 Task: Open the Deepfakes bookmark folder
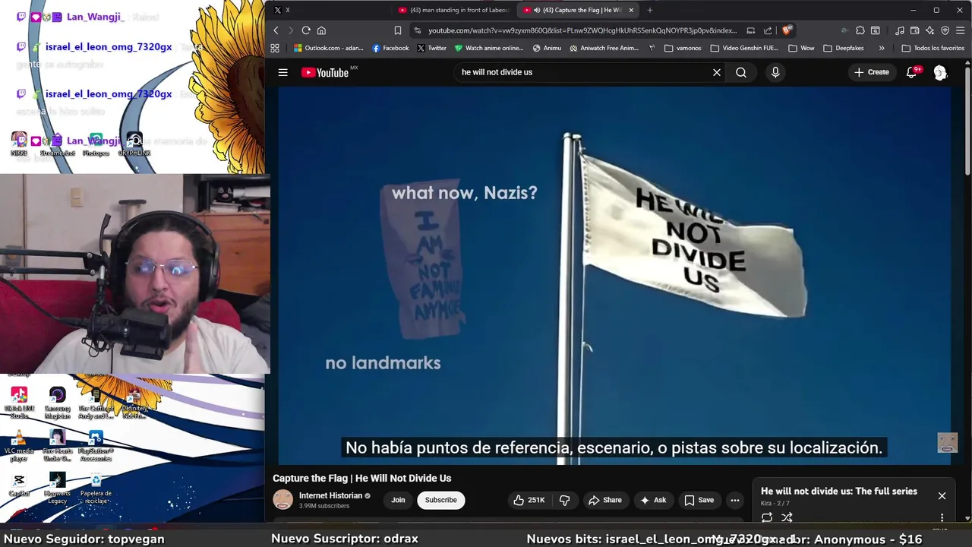pos(843,48)
